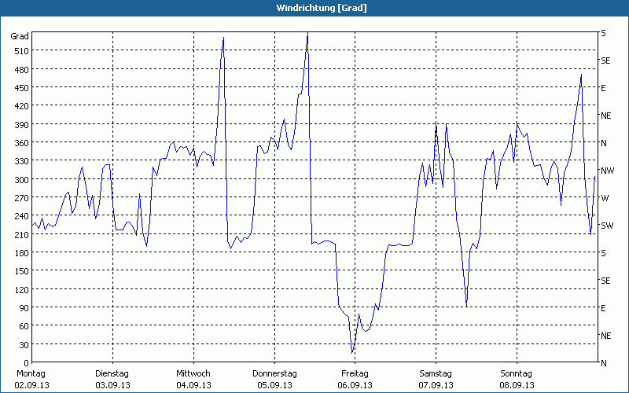629x393 pixels.
Task: Pick the date '05.09.13'
Action: [274, 385]
